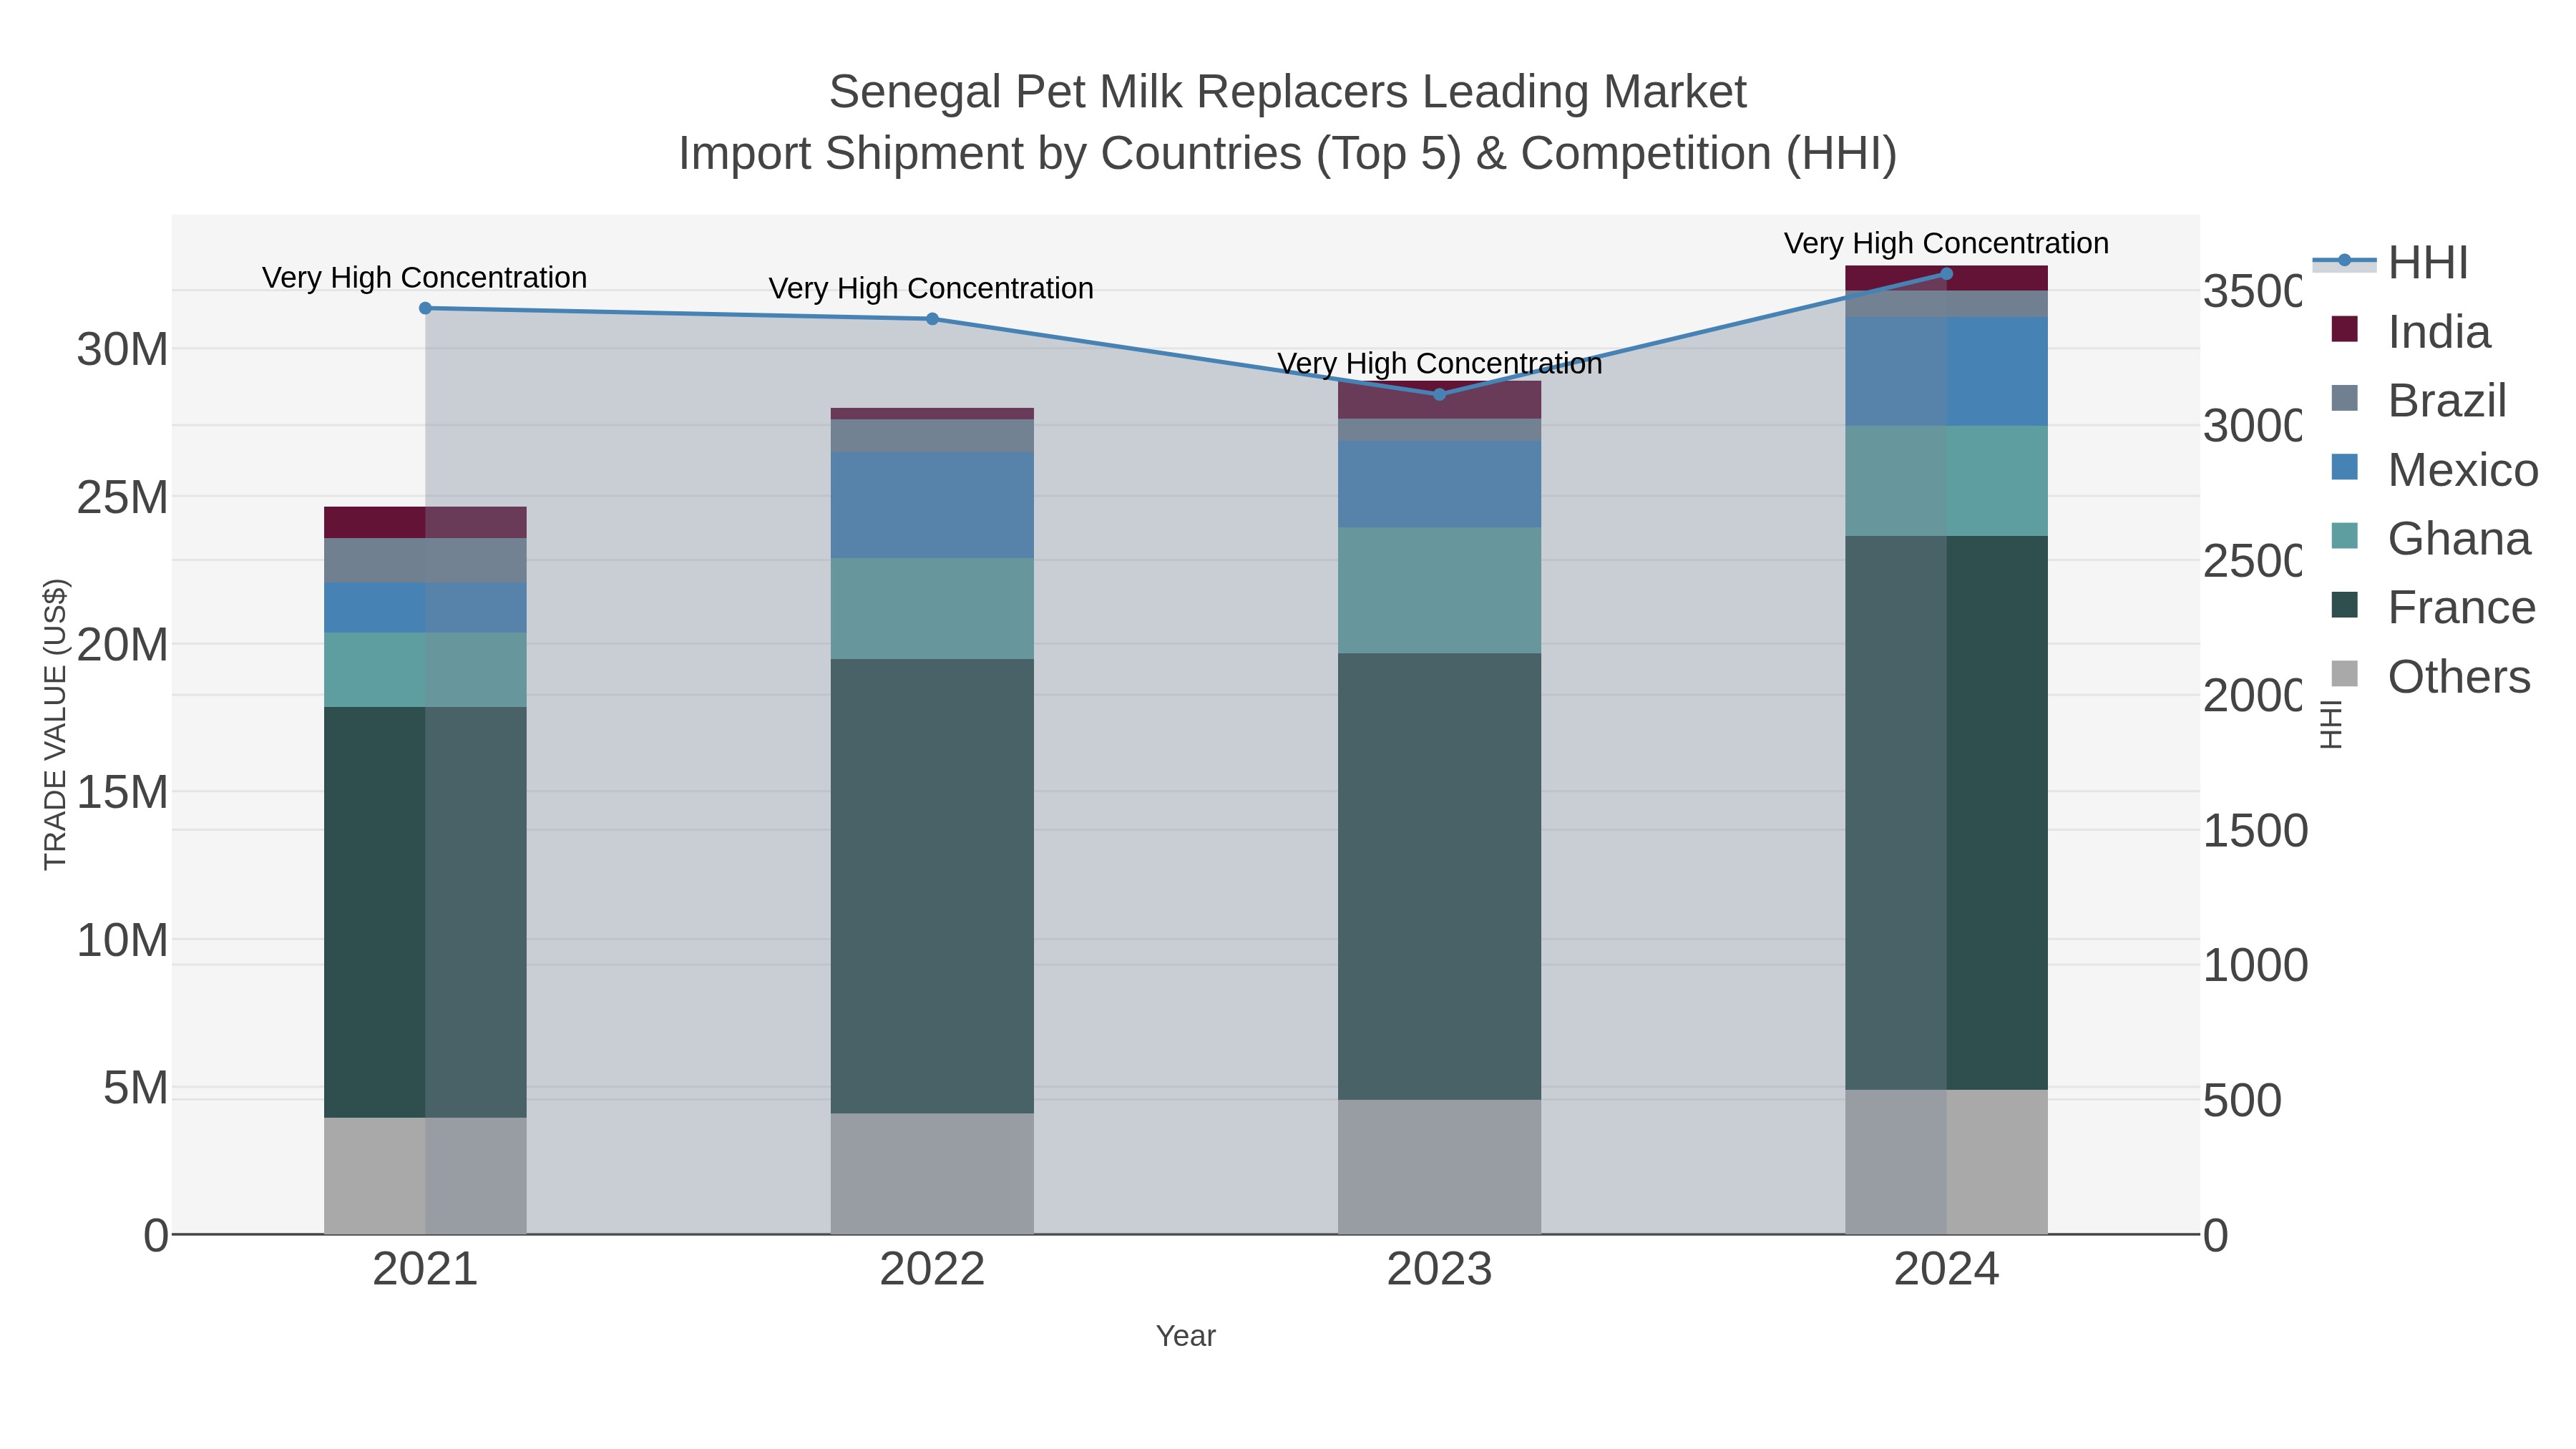The height and width of the screenshot is (1449, 2576).
Task: Select Brazil segment in the 2022 bar
Action: point(932,436)
